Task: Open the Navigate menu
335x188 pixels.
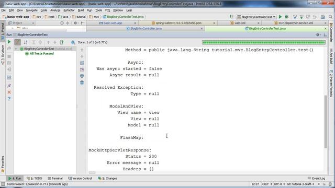Action: point(31,10)
